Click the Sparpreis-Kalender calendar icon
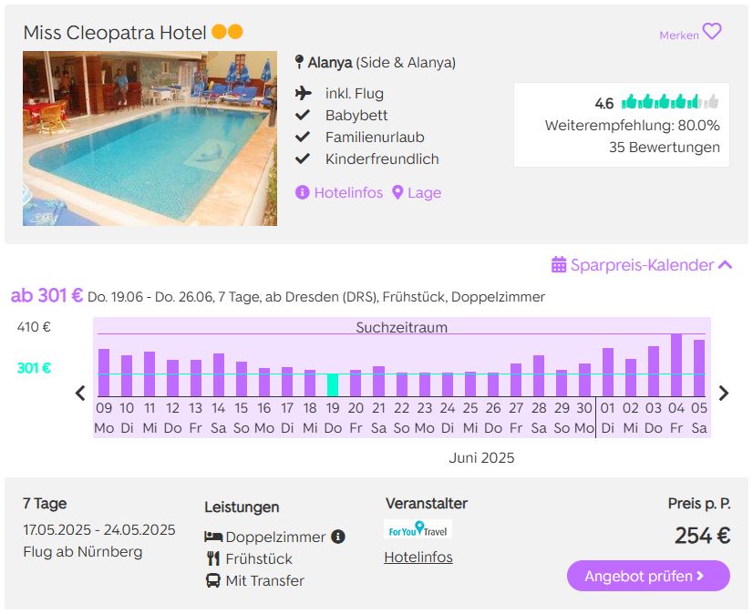The height and width of the screenshot is (614, 753). point(559,264)
